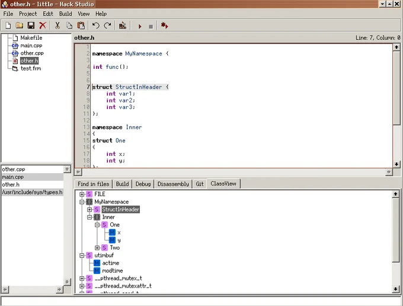
Task: Click the New file toolbar icon
Action: (x=8, y=26)
